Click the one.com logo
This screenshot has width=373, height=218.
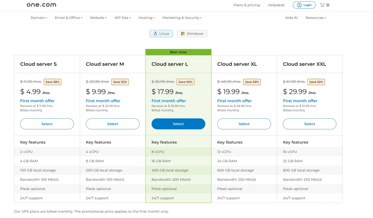[41, 5]
